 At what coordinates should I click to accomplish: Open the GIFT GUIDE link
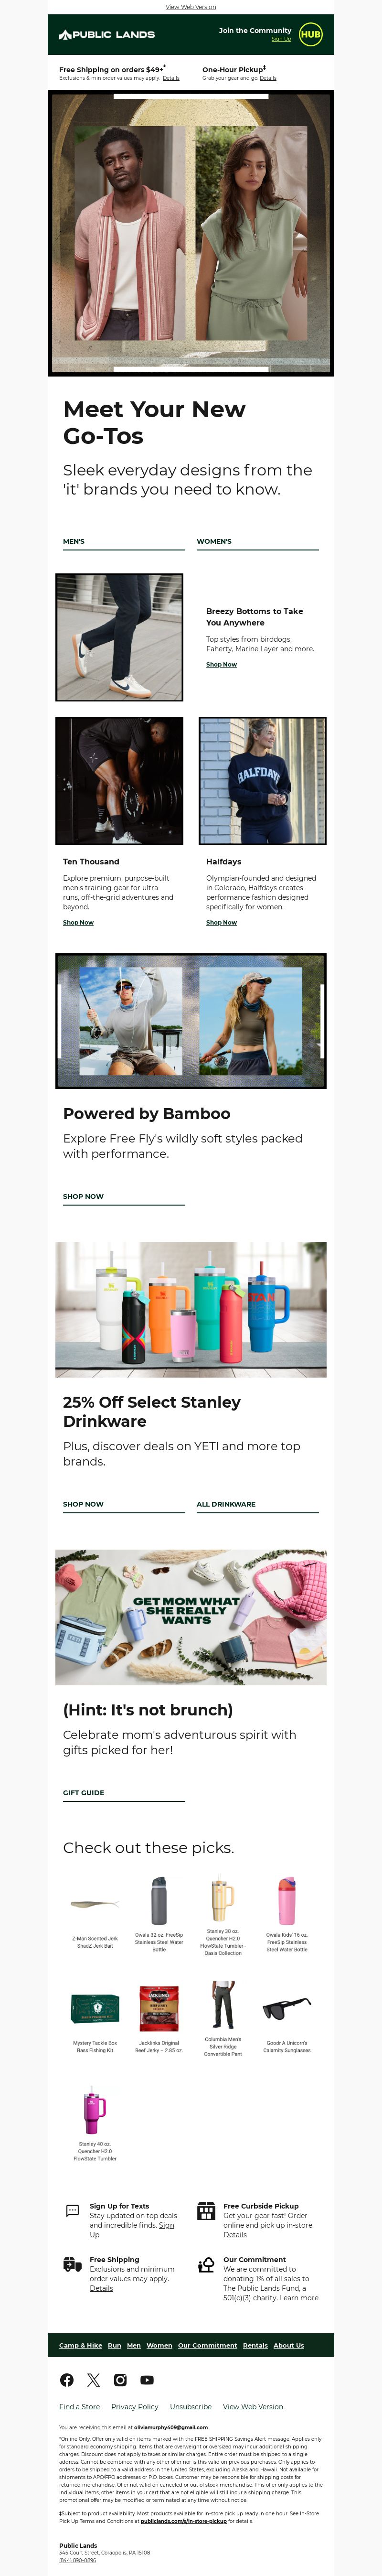click(83, 1793)
